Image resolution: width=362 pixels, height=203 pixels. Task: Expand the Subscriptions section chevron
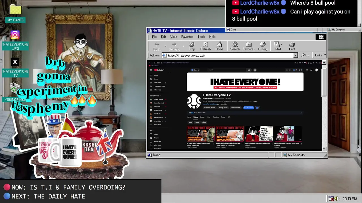pyautogui.click(x=160, y=96)
